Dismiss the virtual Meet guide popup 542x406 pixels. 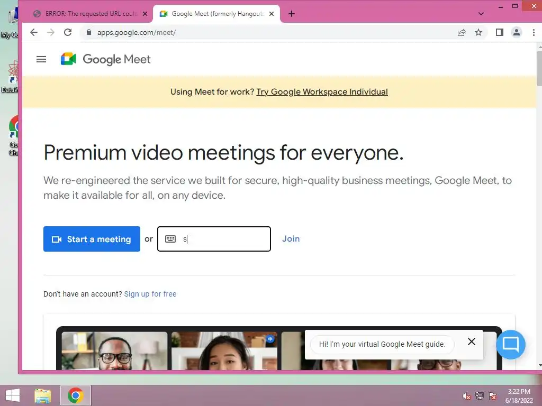pyautogui.click(x=472, y=342)
